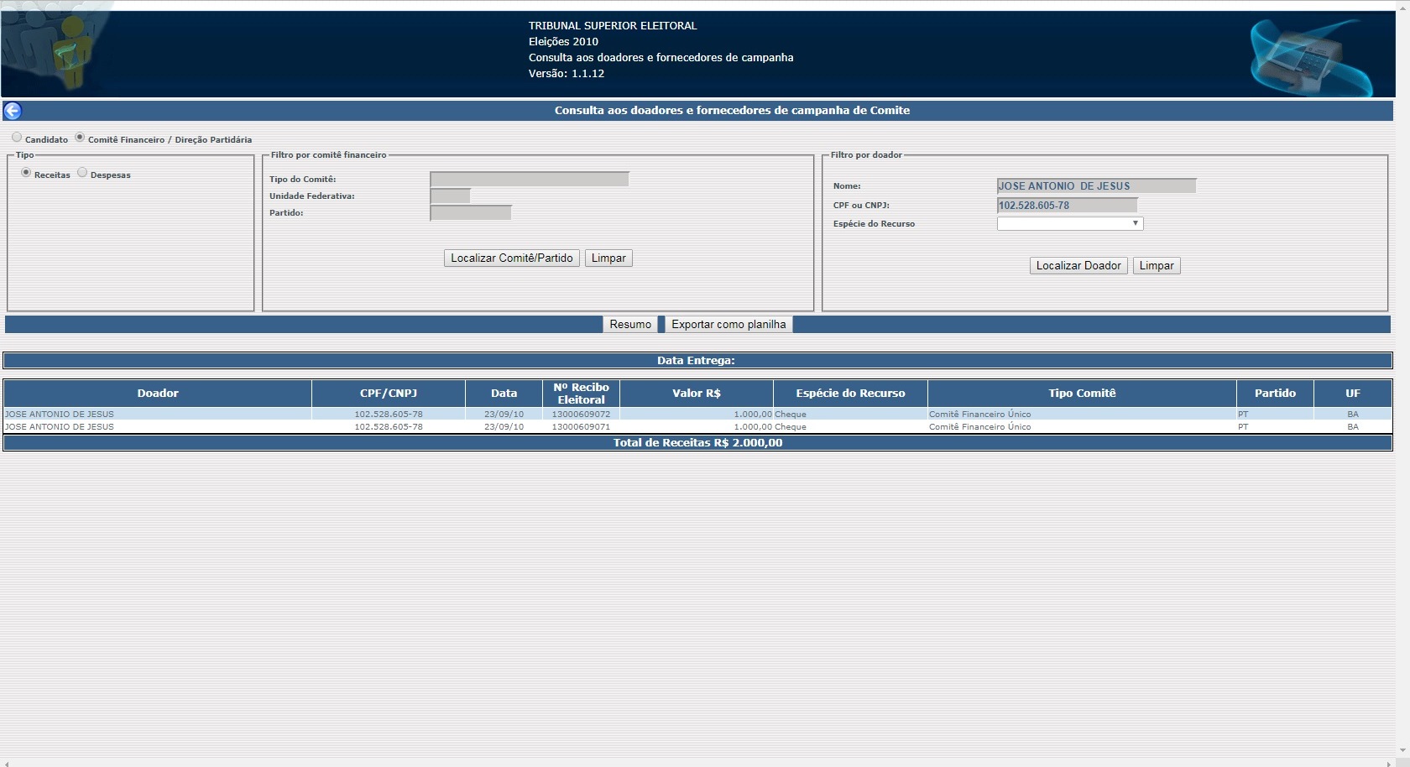Image resolution: width=1410 pixels, height=767 pixels.
Task: Open the Resumo view
Action: [630, 325]
